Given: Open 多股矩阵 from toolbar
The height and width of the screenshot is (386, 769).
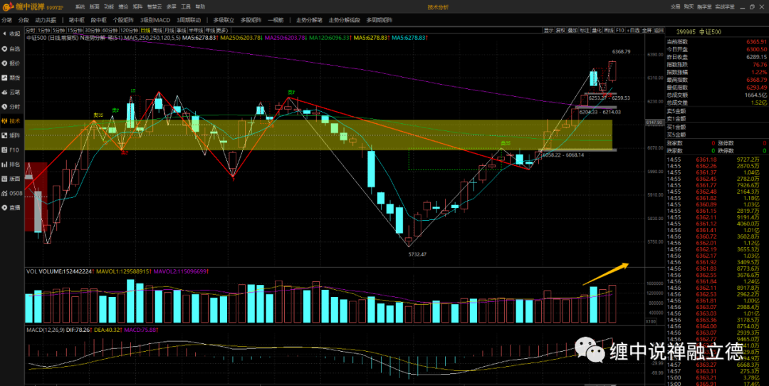Looking at the screenshot, I should (x=251, y=20).
